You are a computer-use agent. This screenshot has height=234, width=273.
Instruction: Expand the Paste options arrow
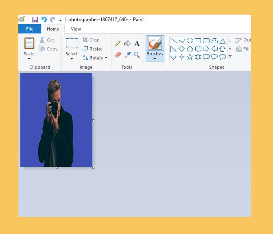pos(29,59)
